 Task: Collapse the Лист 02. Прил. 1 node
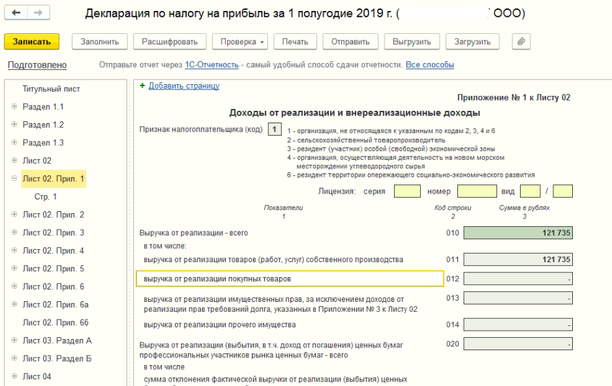coord(14,179)
